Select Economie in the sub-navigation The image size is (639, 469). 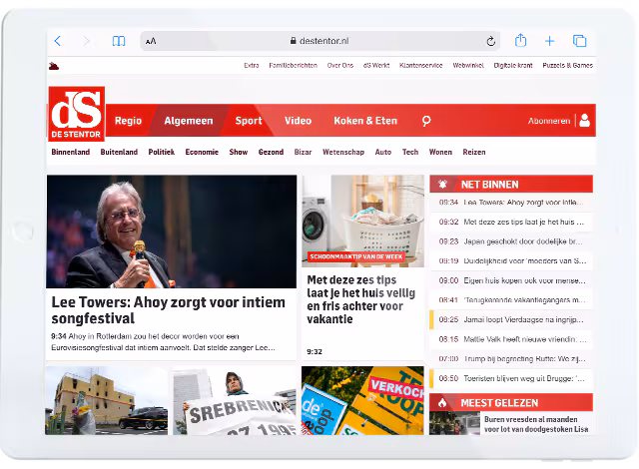pos(202,152)
